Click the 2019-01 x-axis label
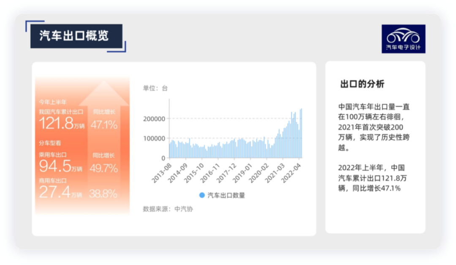Image resolution: width=456 pixels, height=265 pixels. [242, 173]
